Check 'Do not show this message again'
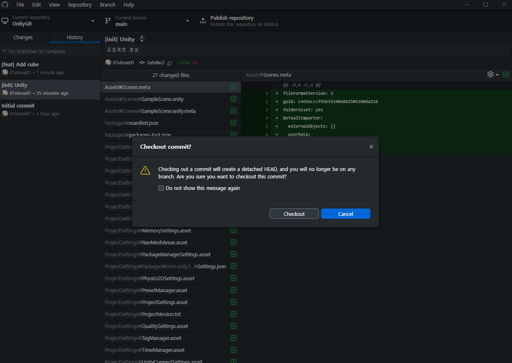This screenshot has height=363, width=512. (161, 188)
